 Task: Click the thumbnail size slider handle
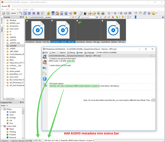136,17
